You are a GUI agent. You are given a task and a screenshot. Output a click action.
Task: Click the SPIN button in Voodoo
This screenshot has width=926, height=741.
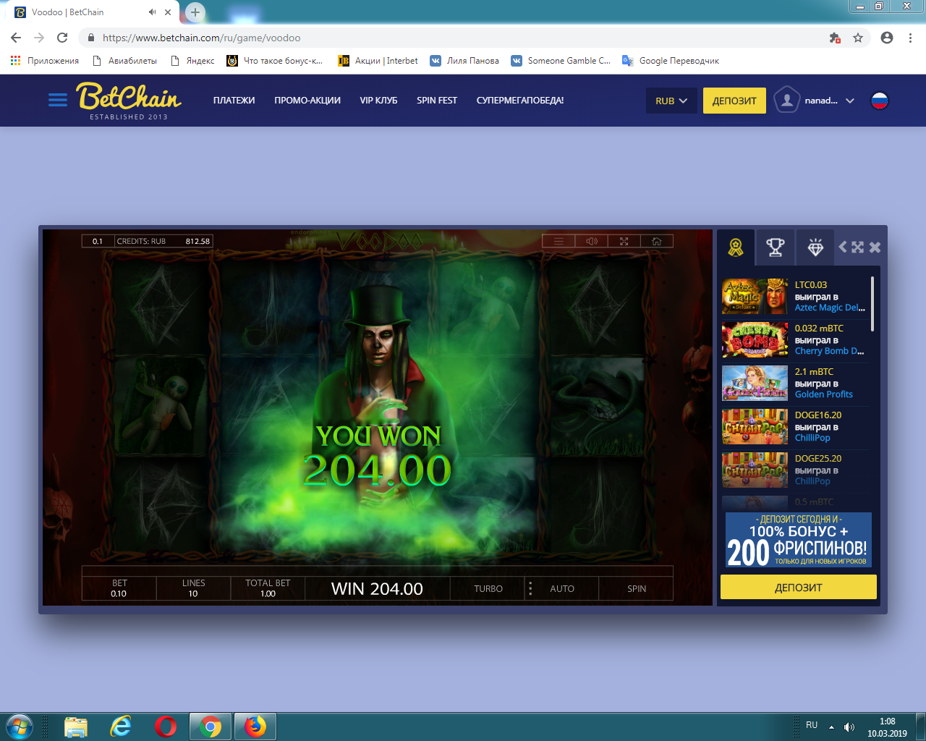pyautogui.click(x=637, y=588)
